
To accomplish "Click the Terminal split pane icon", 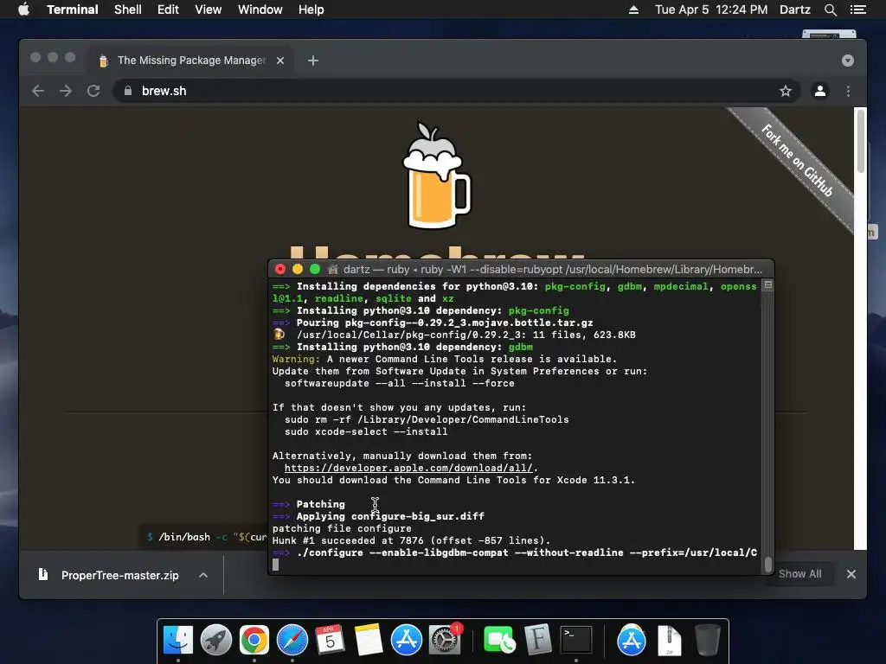I will click(768, 285).
